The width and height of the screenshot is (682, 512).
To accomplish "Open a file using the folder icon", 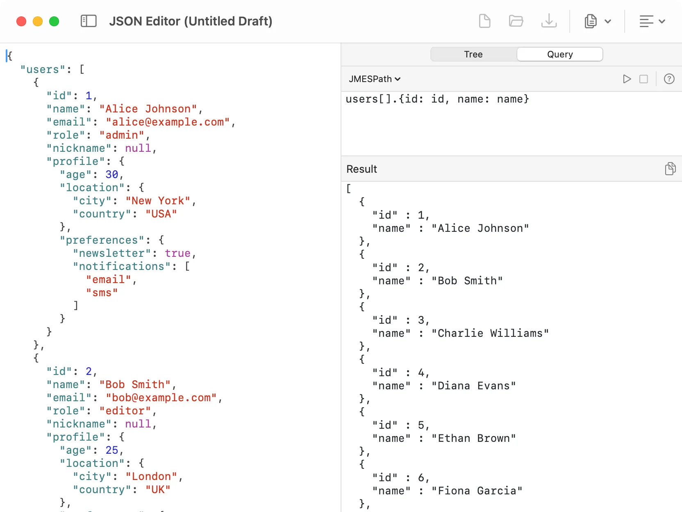I will pos(516,21).
